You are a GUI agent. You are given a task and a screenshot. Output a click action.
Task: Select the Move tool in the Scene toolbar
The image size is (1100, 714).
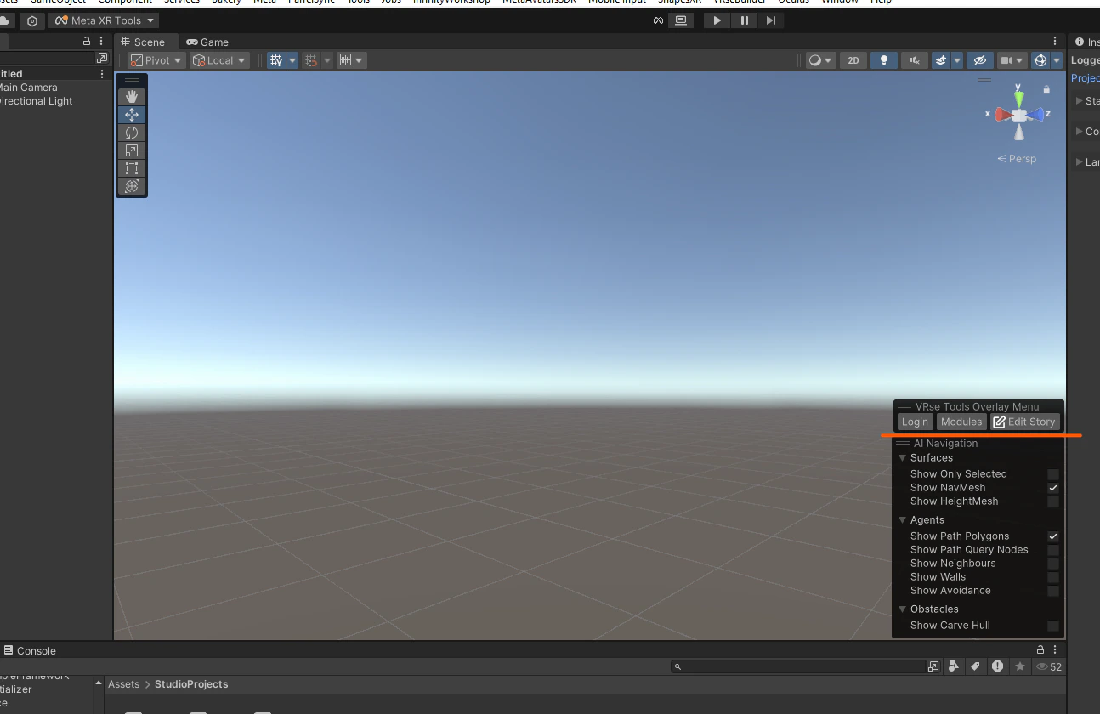tap(131, 115)
